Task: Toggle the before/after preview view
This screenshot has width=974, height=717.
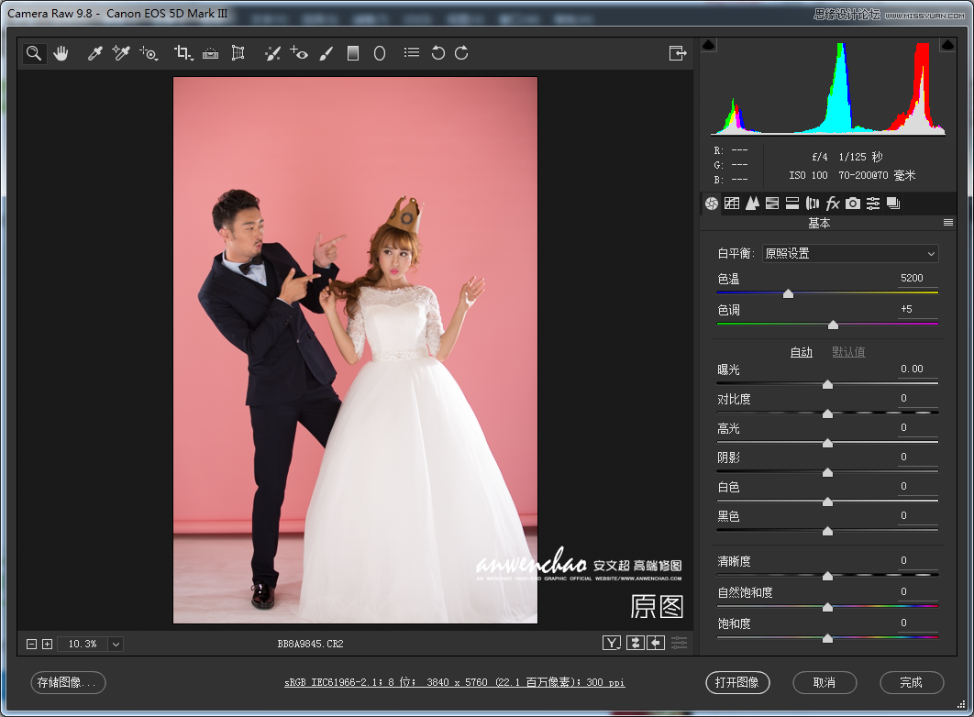Action: [x=611, y=643]
